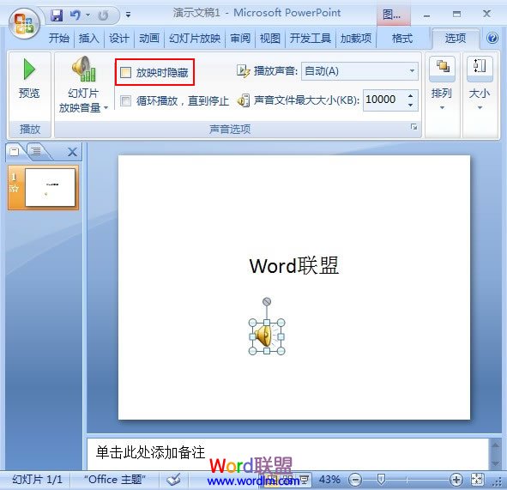Open the 播放声音 dropdown set to 自动(A)
The height and width of the screenshot is (490, 507).
tap(359, 71)
